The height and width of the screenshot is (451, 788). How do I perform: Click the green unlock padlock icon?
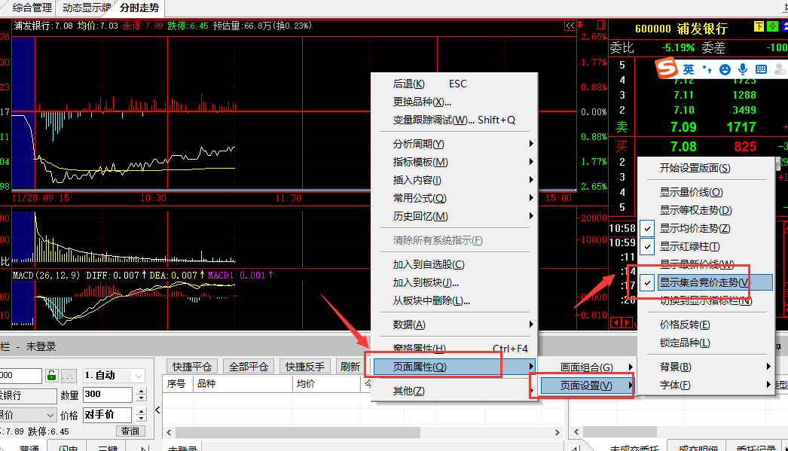tap(51, 376)
